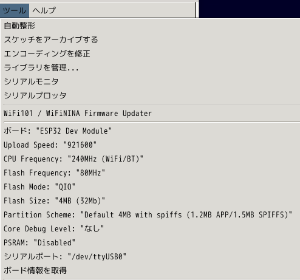Select エンコーディングを修正 entry

pyautogui.click(x=151, y=53)
